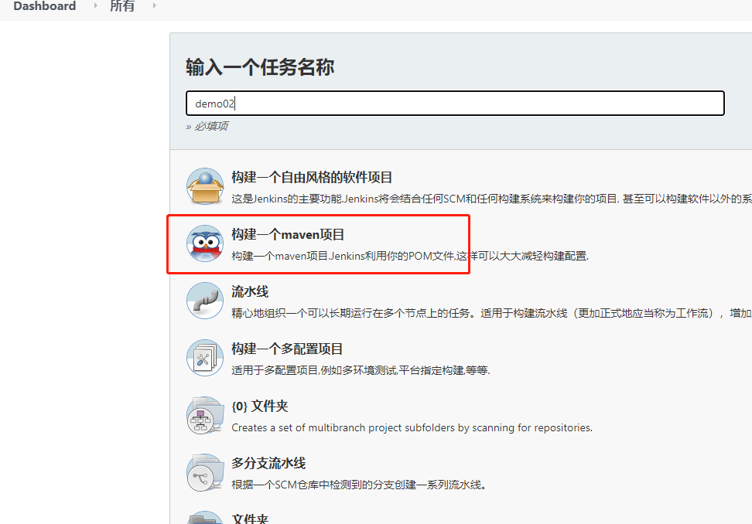Select the {0} 文件夹 title
752x524 pixels.
click(x=259, y=407)
